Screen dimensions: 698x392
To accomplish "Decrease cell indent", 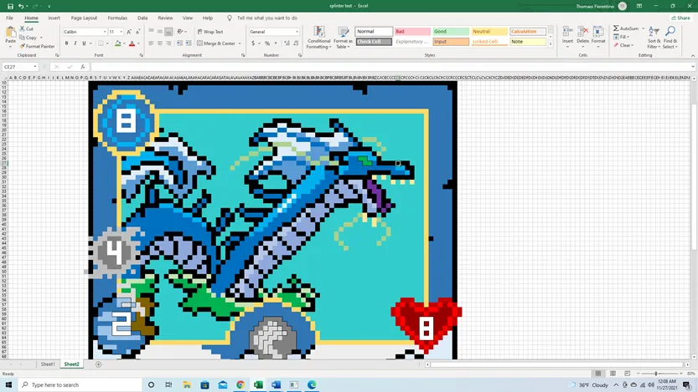I will coord(179,43).
